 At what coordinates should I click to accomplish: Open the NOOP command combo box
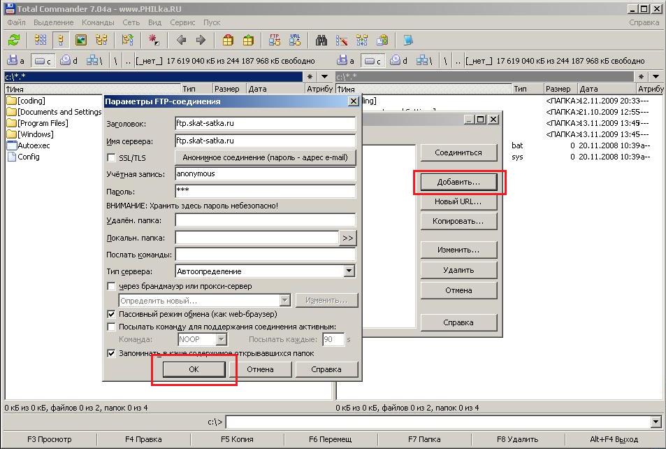coord(221,339)
